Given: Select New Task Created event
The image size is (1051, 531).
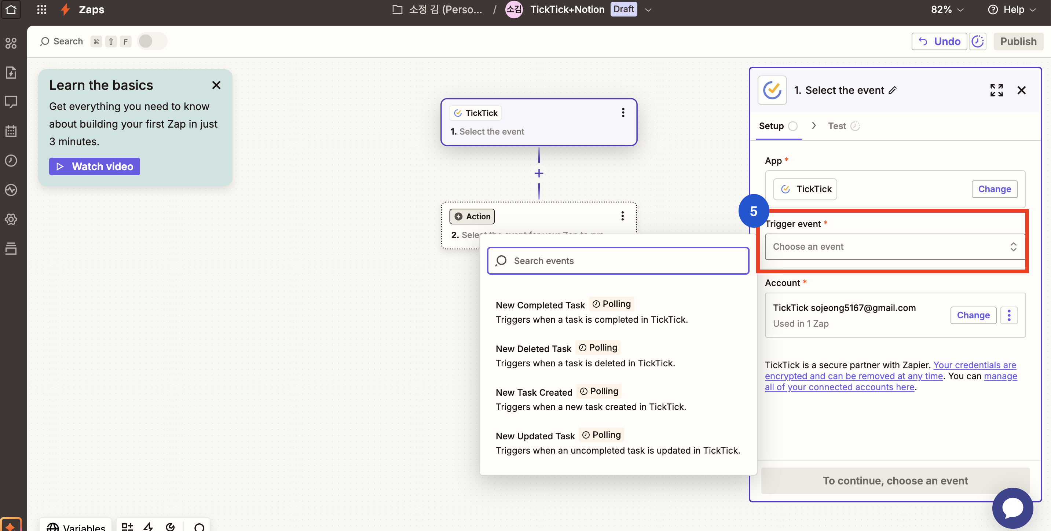Looking at the screenshot, I should (618, 399).
